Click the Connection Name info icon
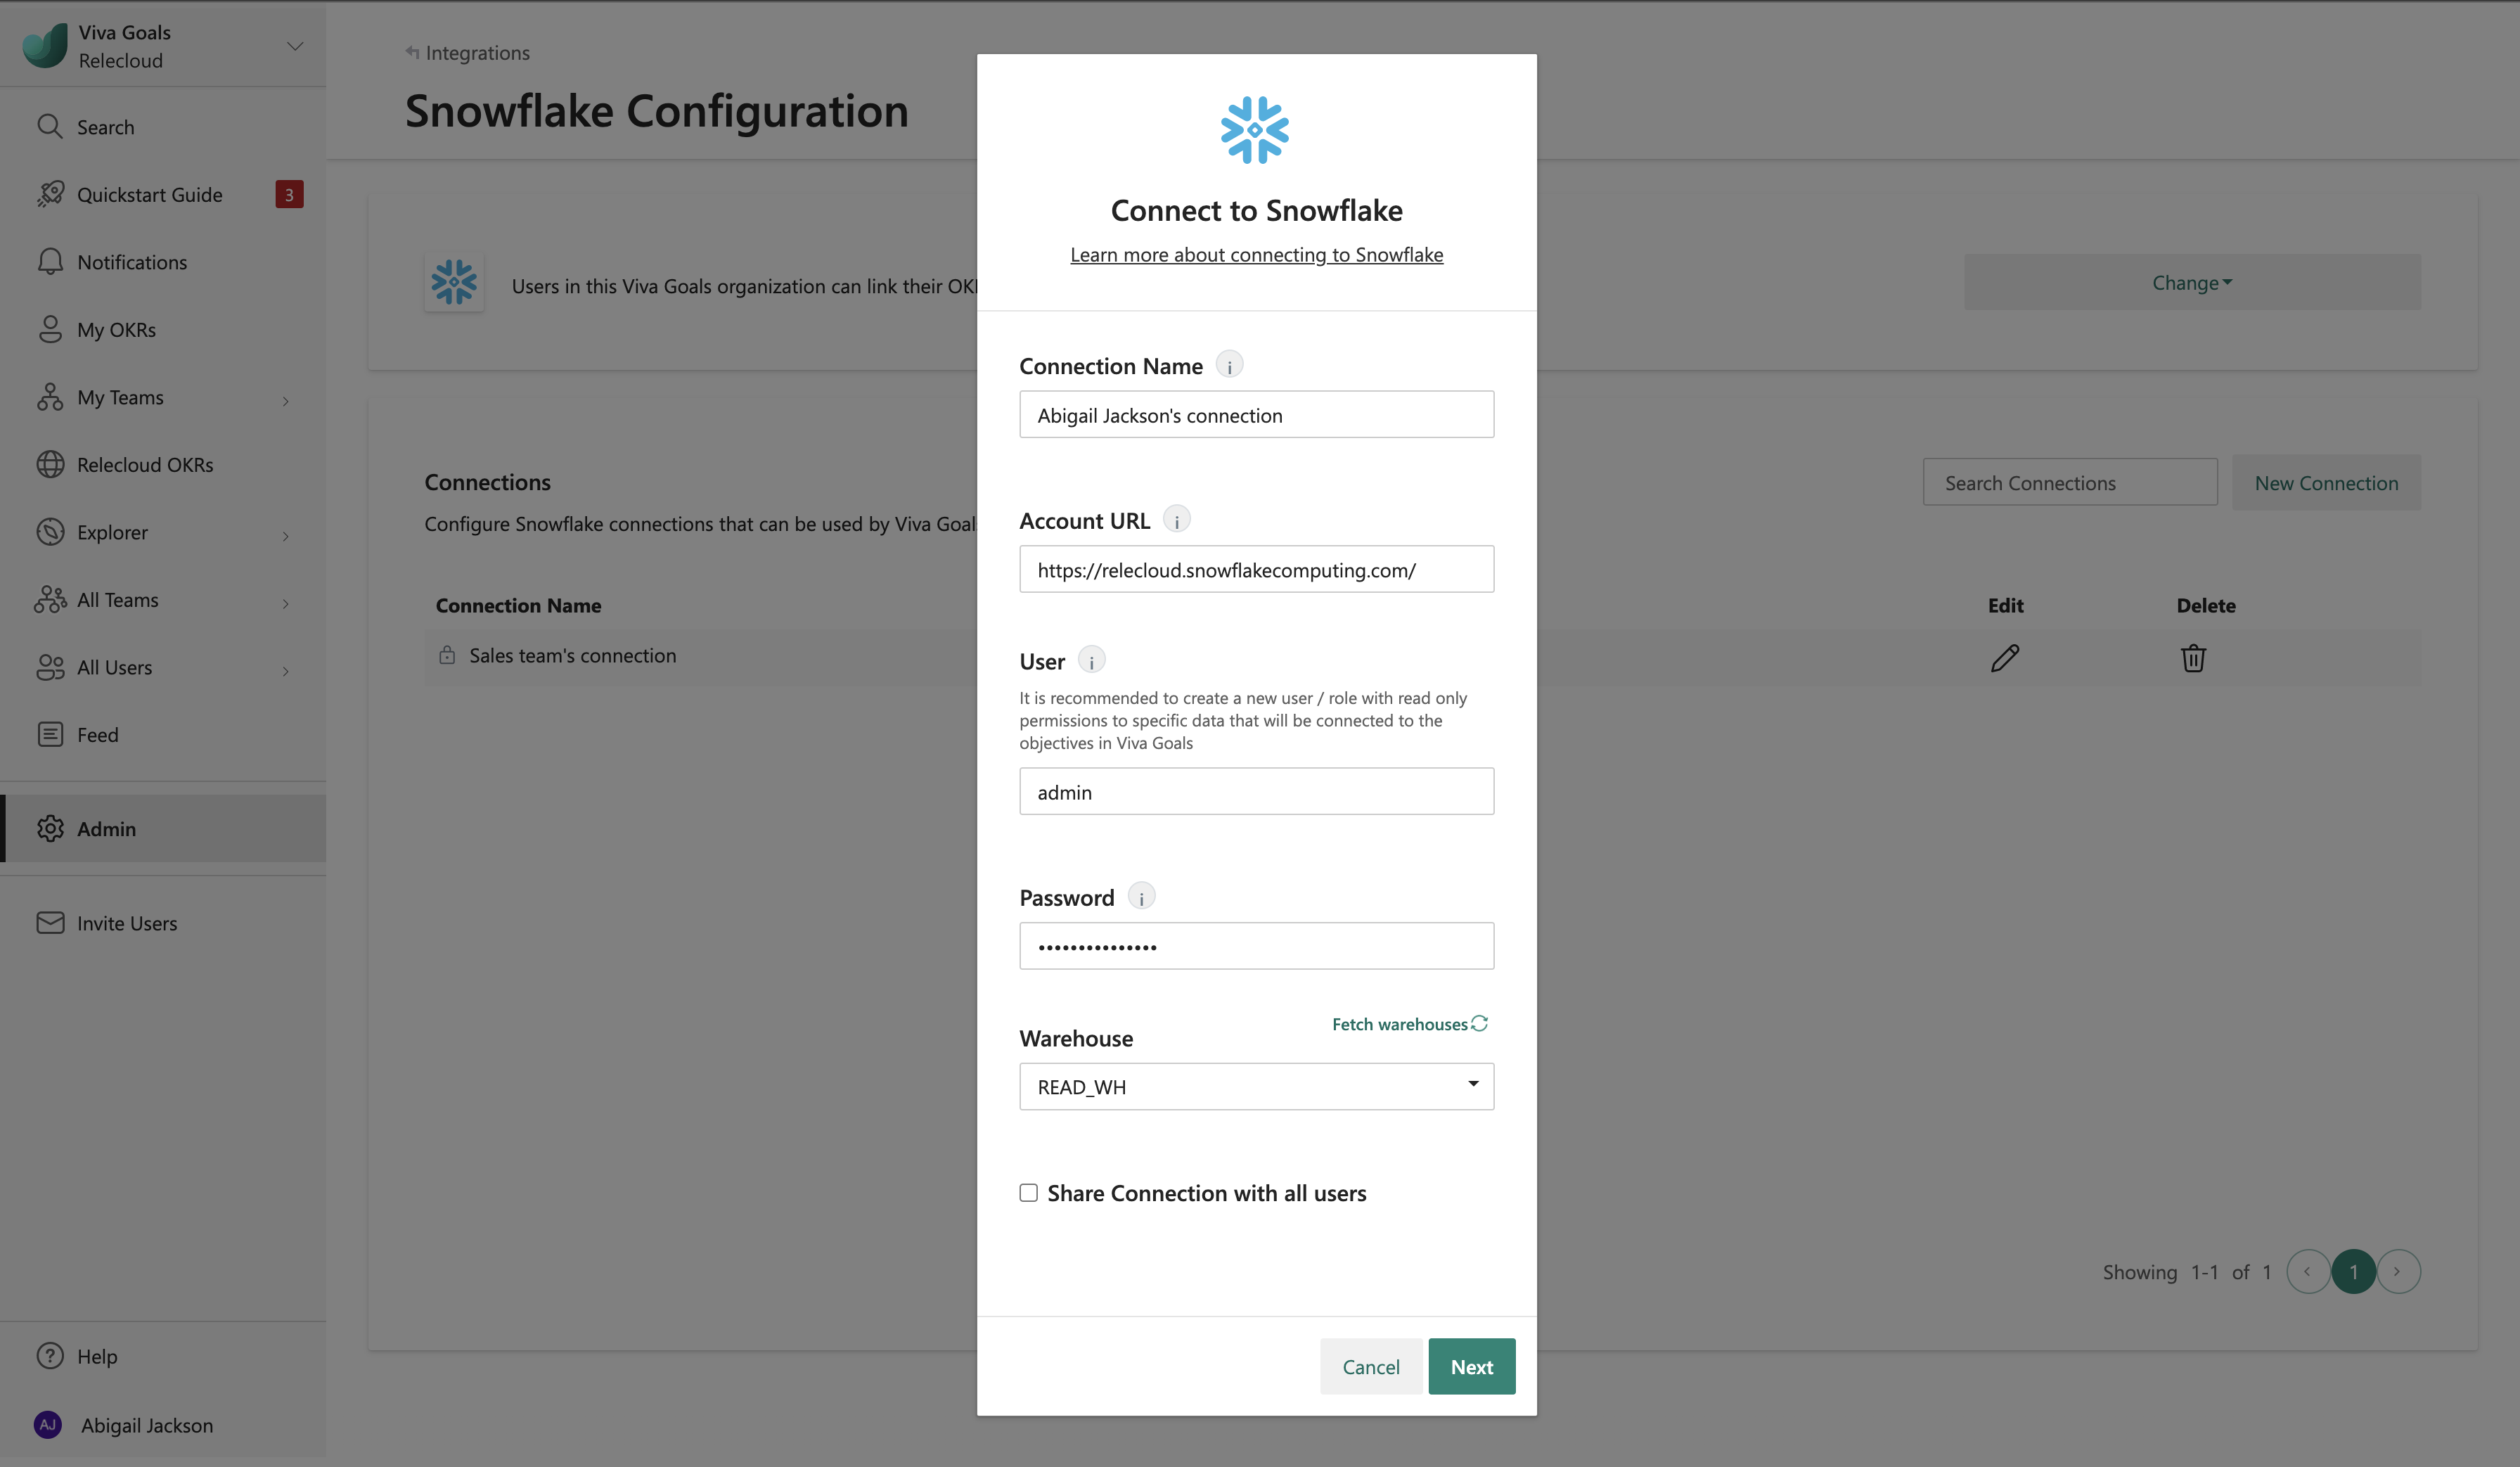This screenshot has height=1467, width=2520. coord(1229,366)
